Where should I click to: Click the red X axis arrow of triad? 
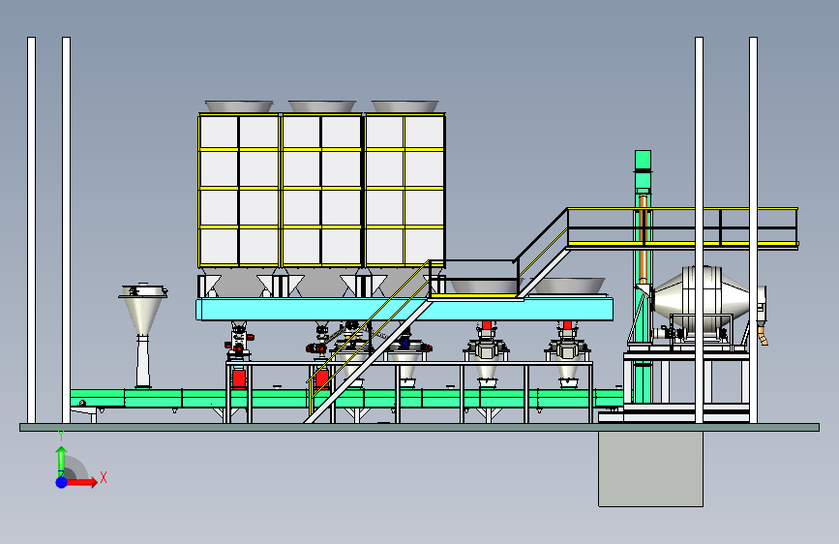81,482
